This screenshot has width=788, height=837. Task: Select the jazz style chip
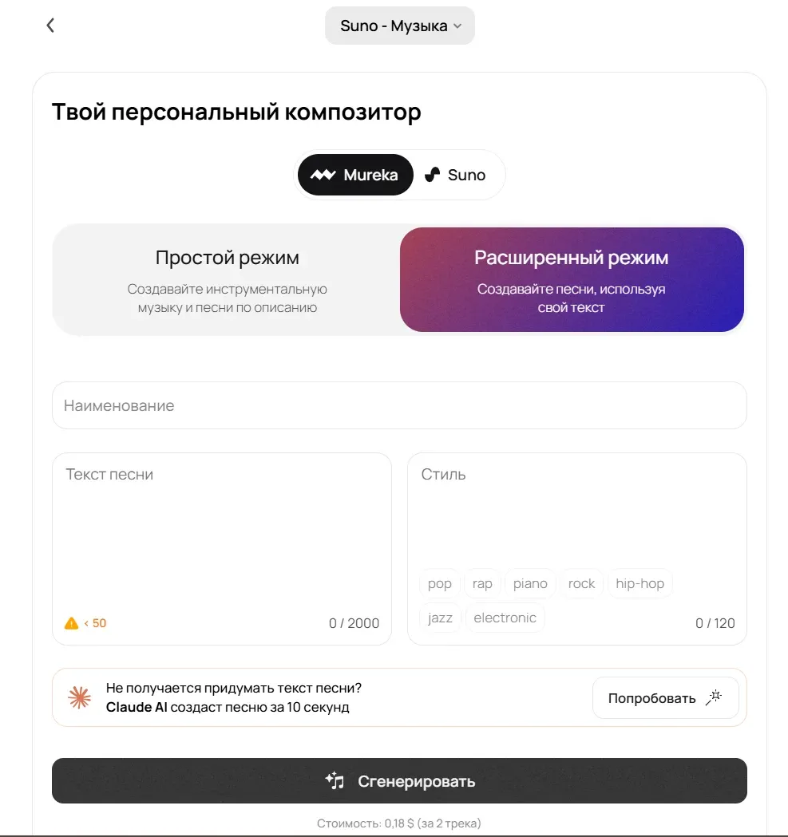440,618
